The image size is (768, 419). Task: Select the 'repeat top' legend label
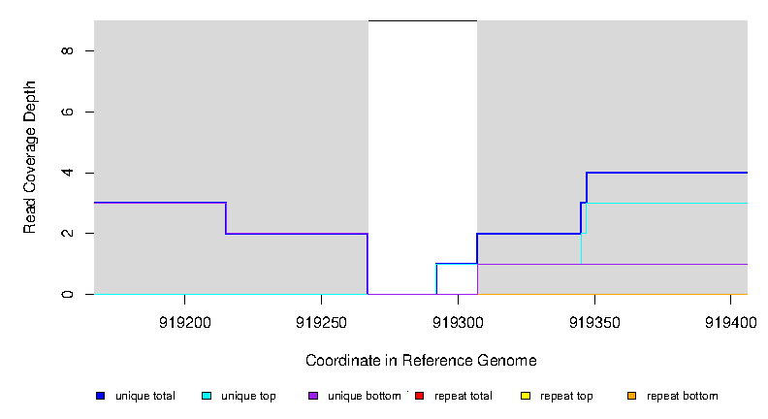[x=566, y=396]
